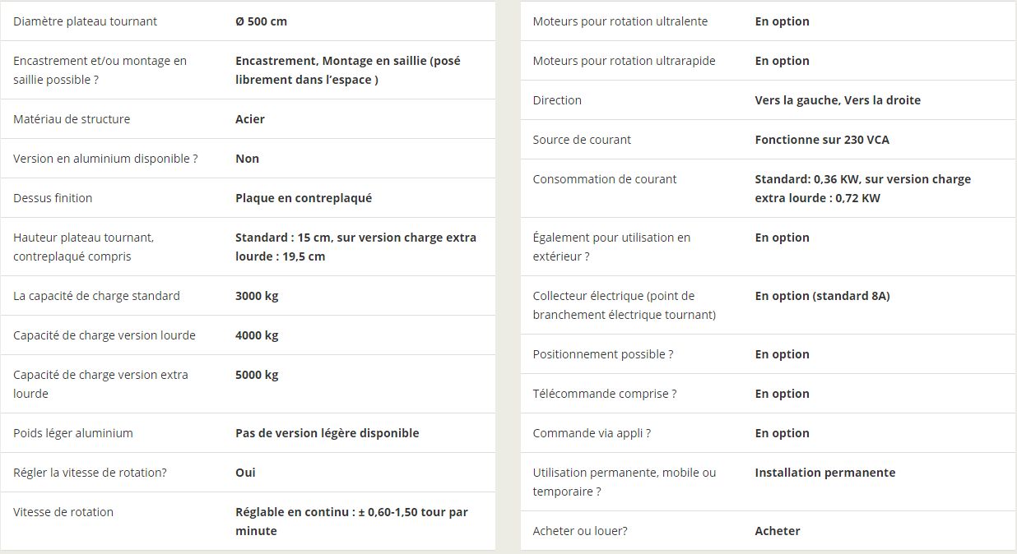This screenshot has height=554, width=1017.
Task: Select the "Vitesse de rotation" label
Action: coord(63,512)
